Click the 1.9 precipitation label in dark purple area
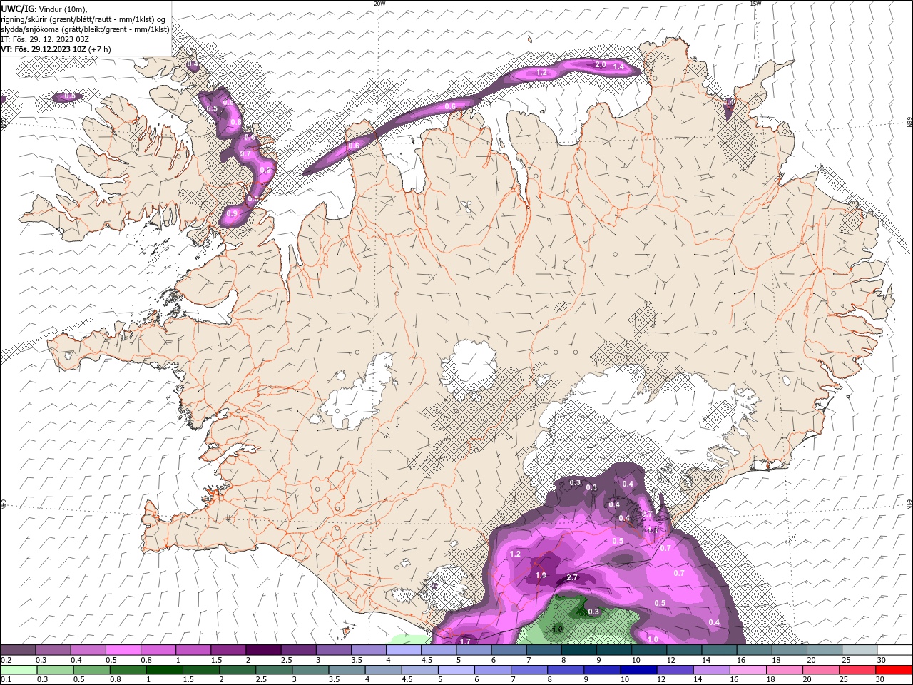Screen dimensions: 913x685 click(x=541, y=576)
